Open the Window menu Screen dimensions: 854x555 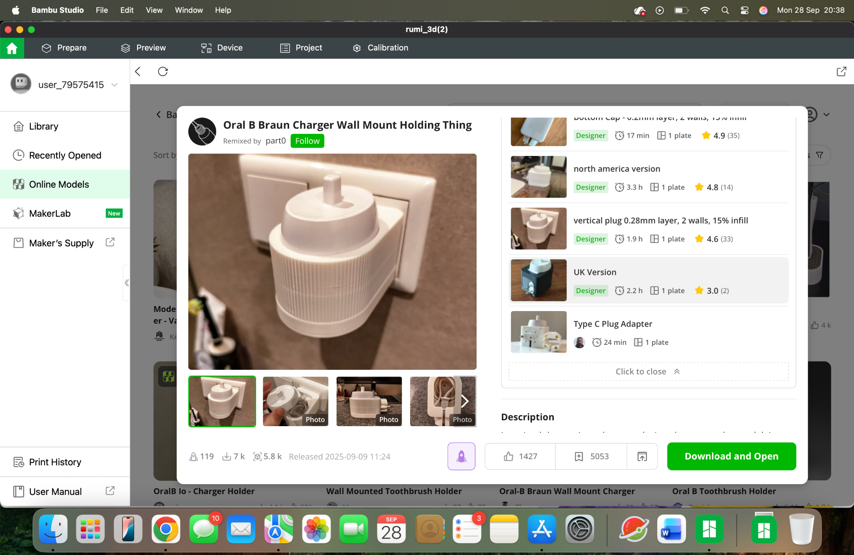click(189, 10)
